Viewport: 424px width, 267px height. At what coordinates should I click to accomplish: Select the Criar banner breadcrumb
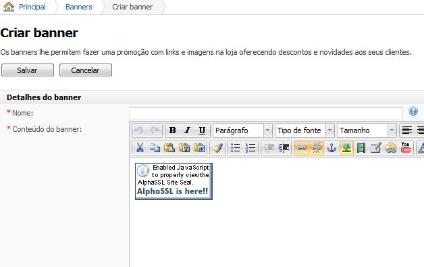(132, 7)
